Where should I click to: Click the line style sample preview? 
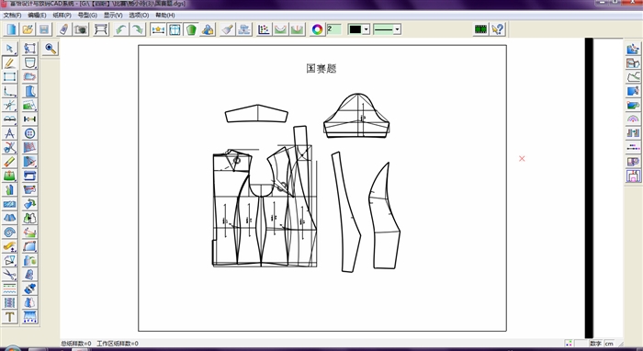click(x=383, y=29)
